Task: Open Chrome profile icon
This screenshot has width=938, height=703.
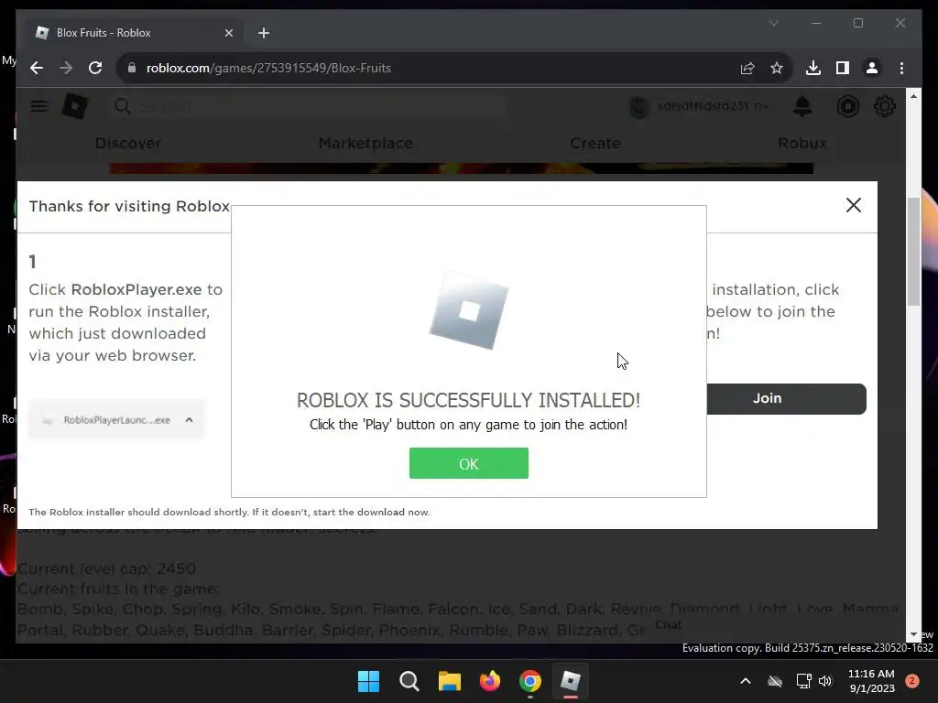Action: 872,68
